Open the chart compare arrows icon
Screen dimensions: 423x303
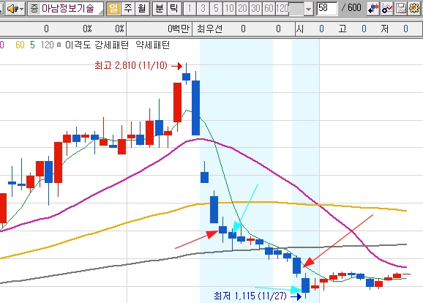tap(373, 9)
